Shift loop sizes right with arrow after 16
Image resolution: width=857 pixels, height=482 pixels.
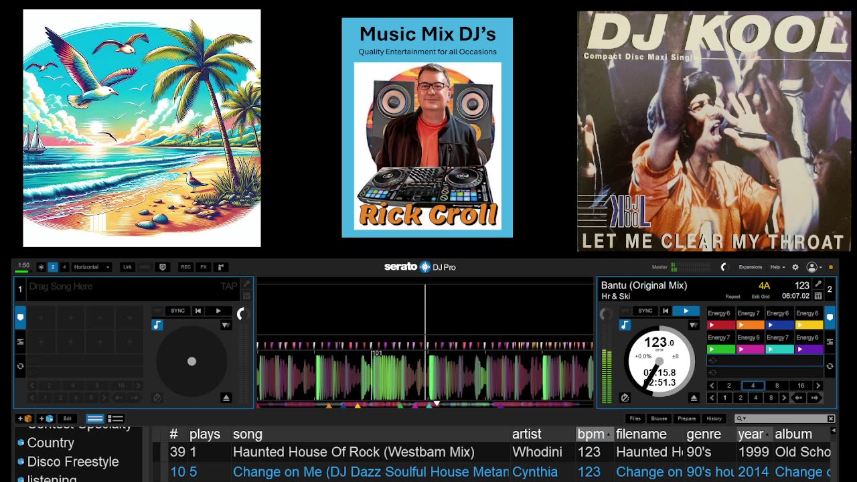pos(818,386)
